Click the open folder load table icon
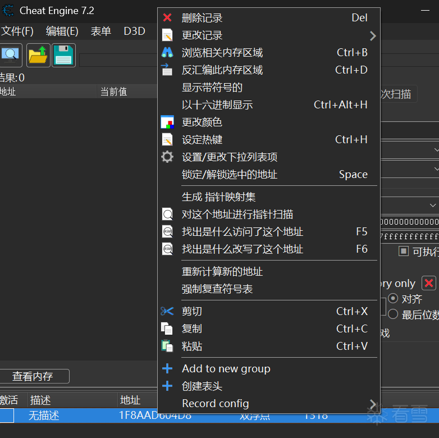The width and height of the screenshot is (439, 438). 38,55
